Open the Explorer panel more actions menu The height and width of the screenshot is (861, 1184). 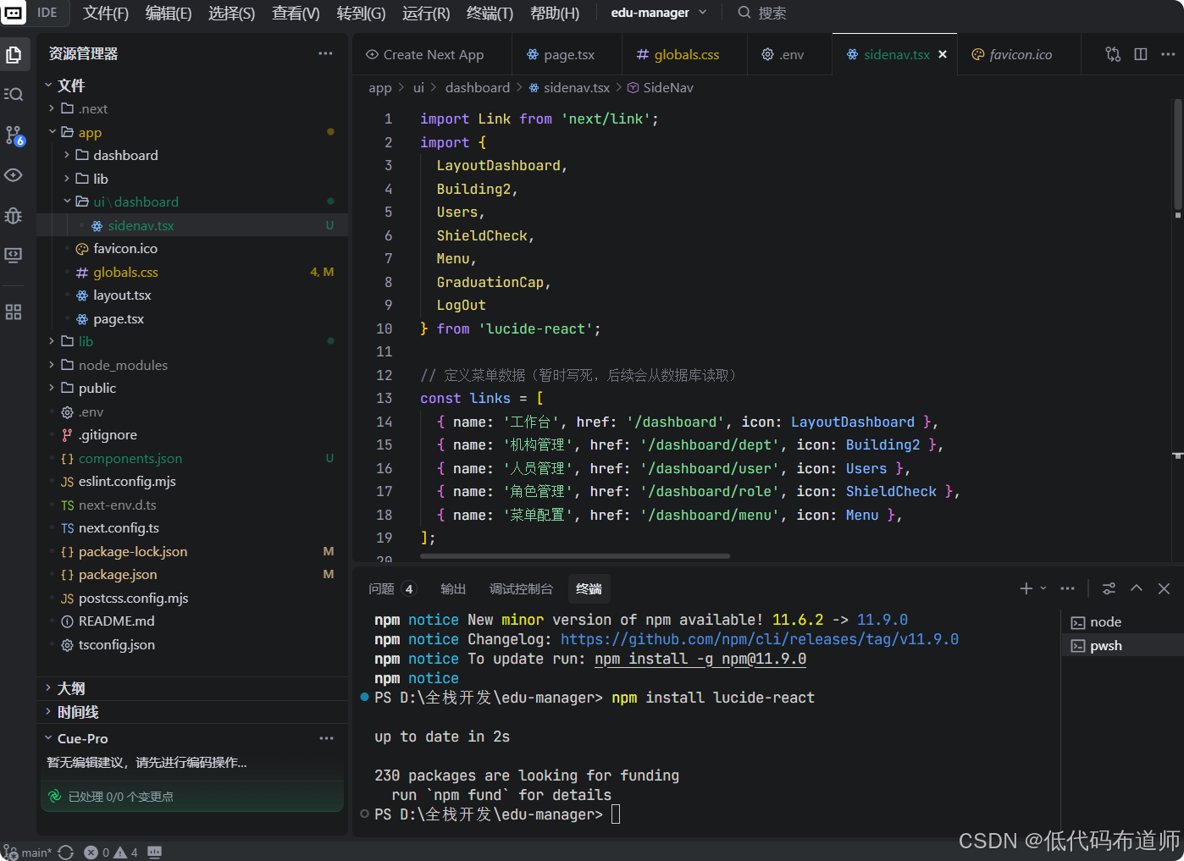click(325, 53)
